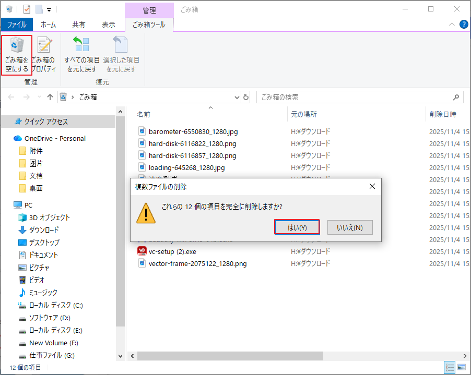Sort by 削除日時 column header
This screenshot has width=471, height=375.
[x=443, y=114]
